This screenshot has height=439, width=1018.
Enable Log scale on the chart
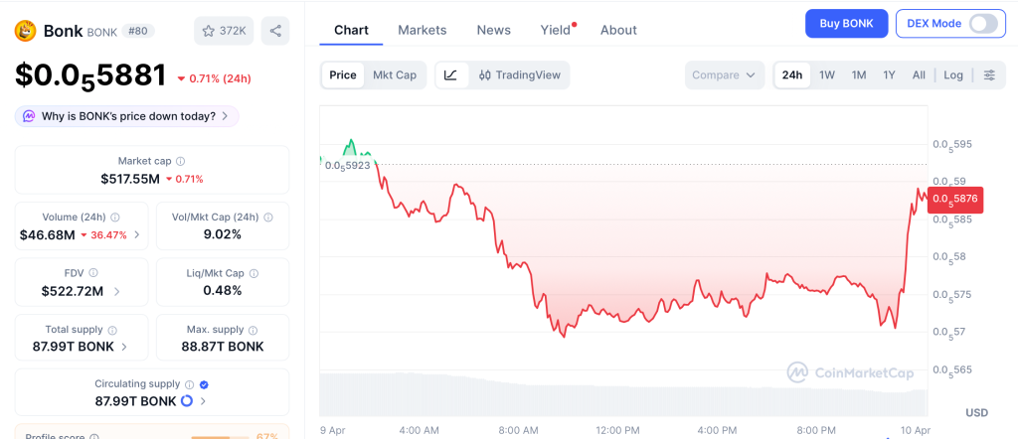953,74
